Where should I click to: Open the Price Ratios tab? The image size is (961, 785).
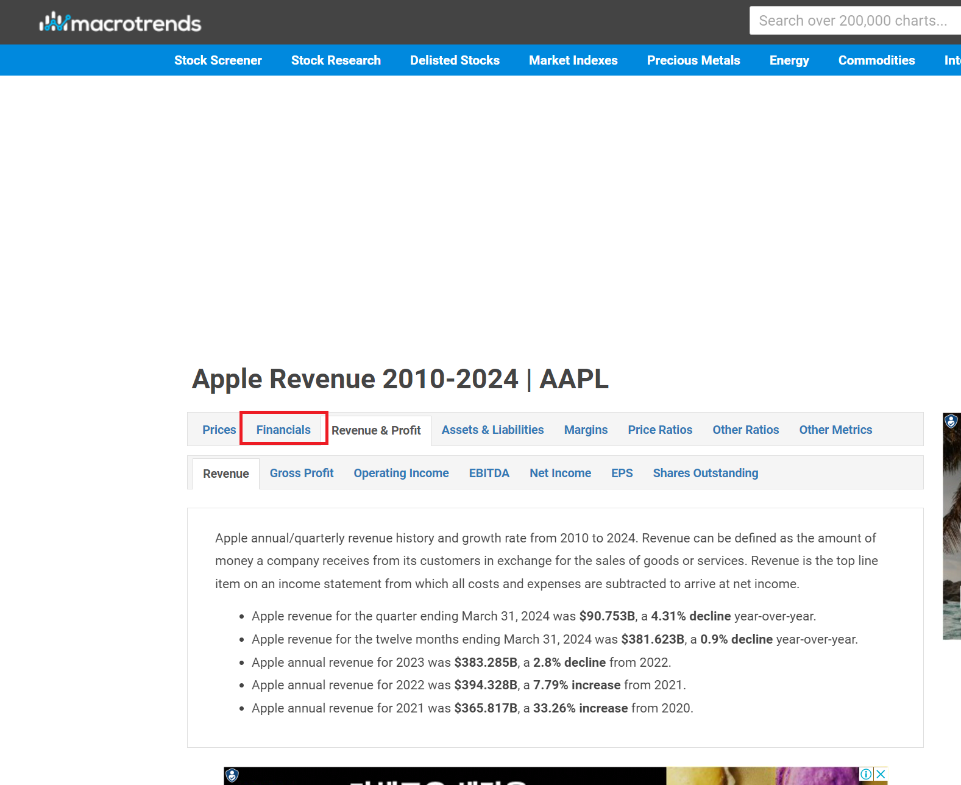(660, 430)
